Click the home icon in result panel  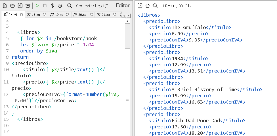point(147,6)
